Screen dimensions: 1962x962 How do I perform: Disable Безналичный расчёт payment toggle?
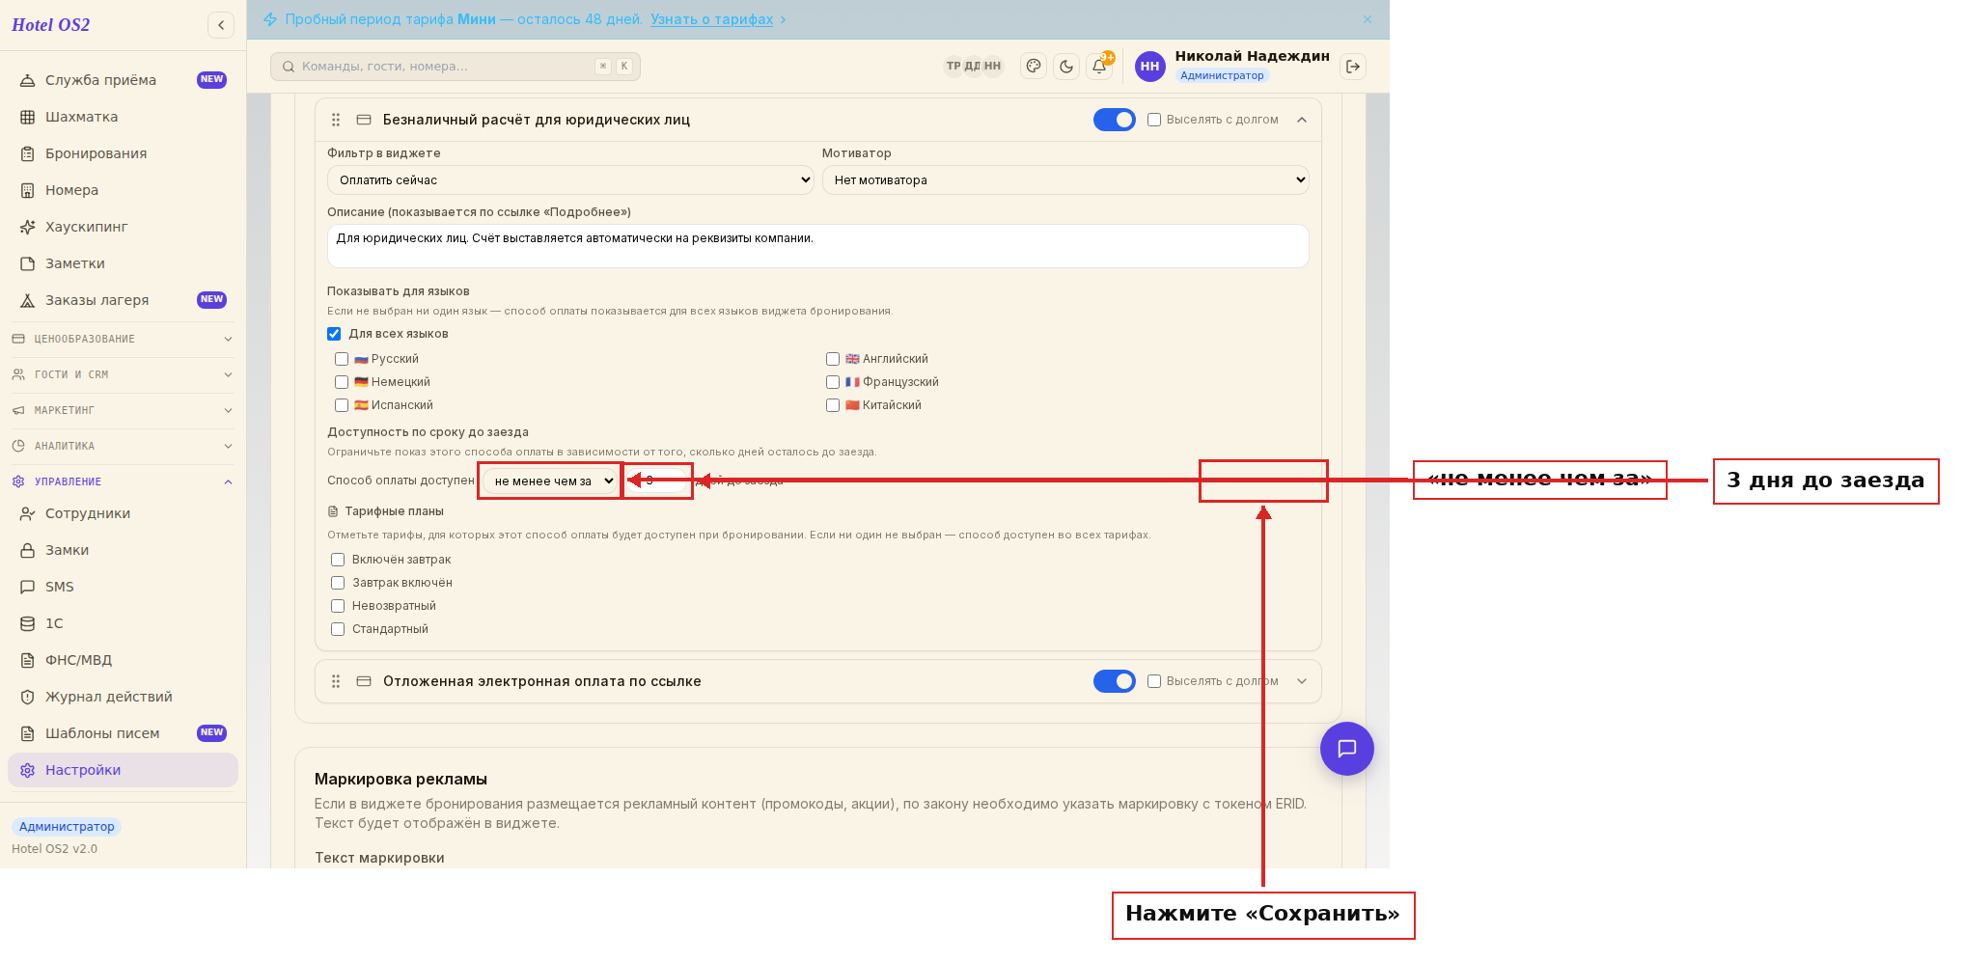[x=1114, y=120]
